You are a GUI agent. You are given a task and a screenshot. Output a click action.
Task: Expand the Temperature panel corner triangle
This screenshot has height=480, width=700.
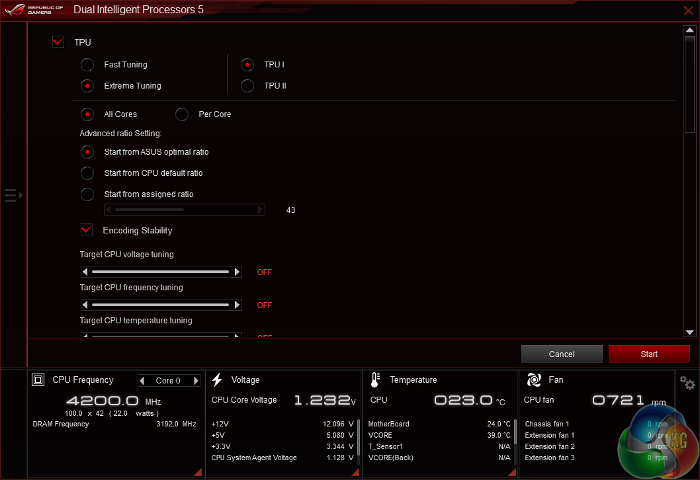click(x=511, y=471)
